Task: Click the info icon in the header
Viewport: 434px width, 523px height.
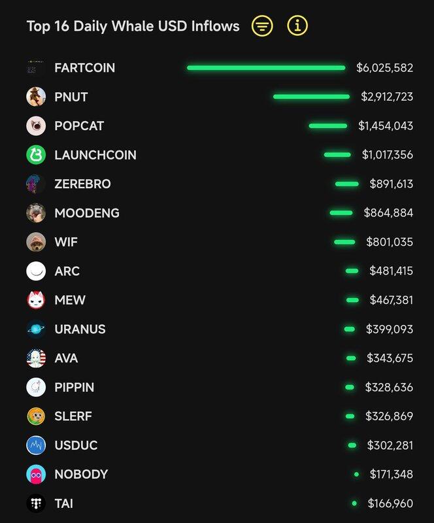Action: tap(297, 26)
